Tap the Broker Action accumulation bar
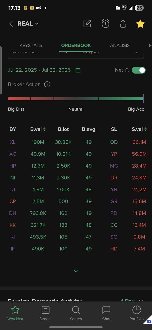The width and height of the screenshot is (152, 330). click(76, 98)
